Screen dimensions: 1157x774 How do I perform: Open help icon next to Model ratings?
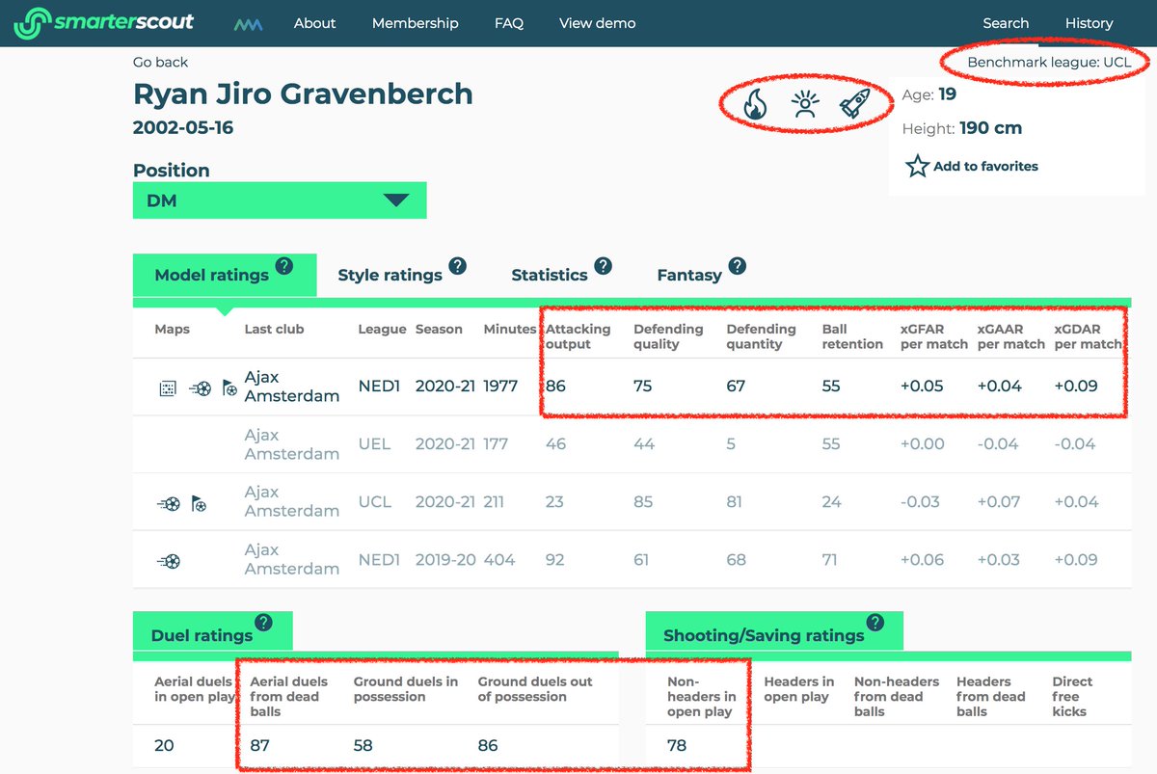pyautogui.click(x=283, y=266)
